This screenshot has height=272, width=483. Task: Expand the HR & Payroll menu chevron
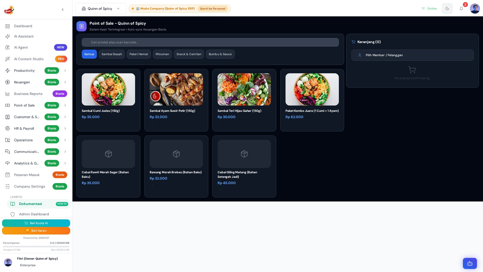(x=65, y=128)
